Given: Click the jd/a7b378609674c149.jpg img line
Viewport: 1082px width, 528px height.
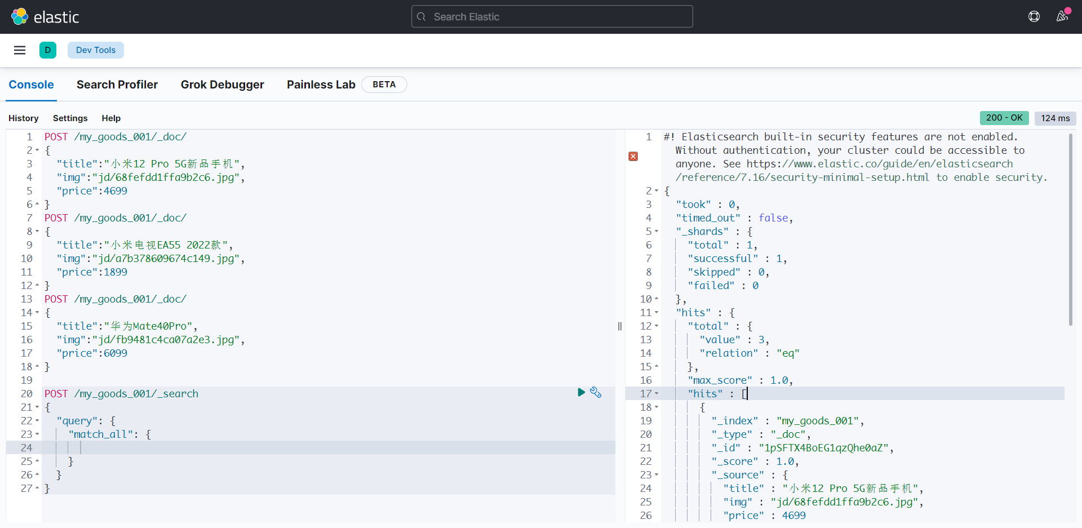Looking at the screenshot, I should point(150,259).
